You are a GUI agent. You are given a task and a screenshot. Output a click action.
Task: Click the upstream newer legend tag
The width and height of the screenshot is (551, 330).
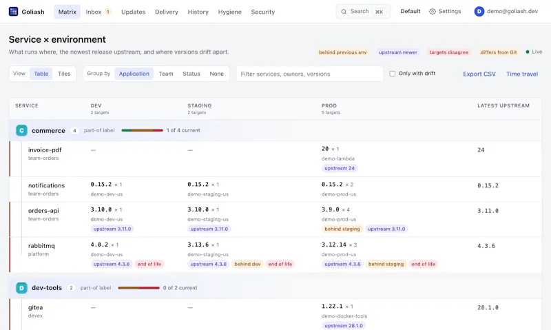tap(398, 52)
